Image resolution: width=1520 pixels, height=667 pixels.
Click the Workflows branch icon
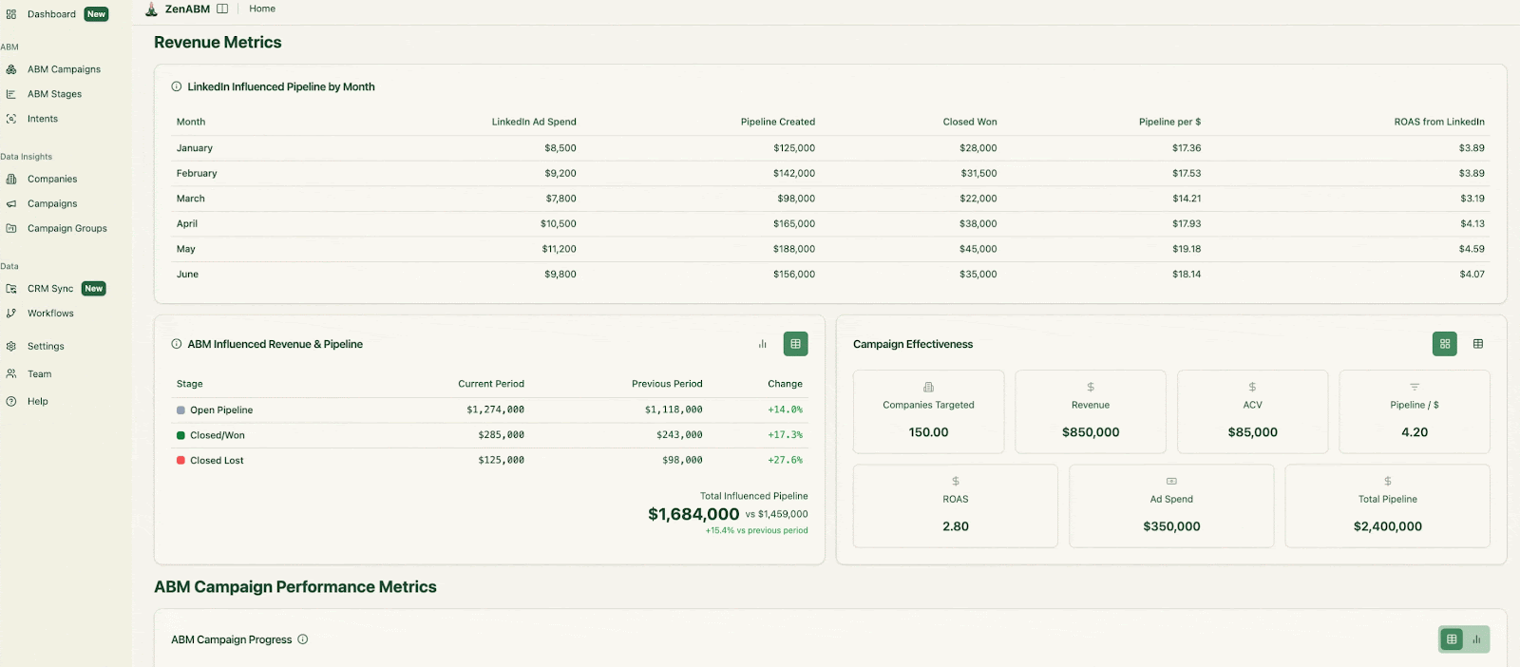click(11, 314)
